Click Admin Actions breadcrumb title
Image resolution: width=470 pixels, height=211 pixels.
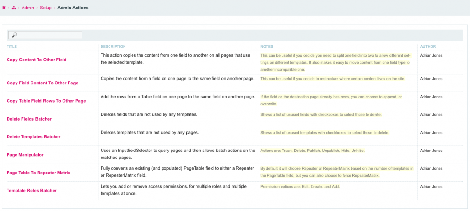[x=73, y=8]
